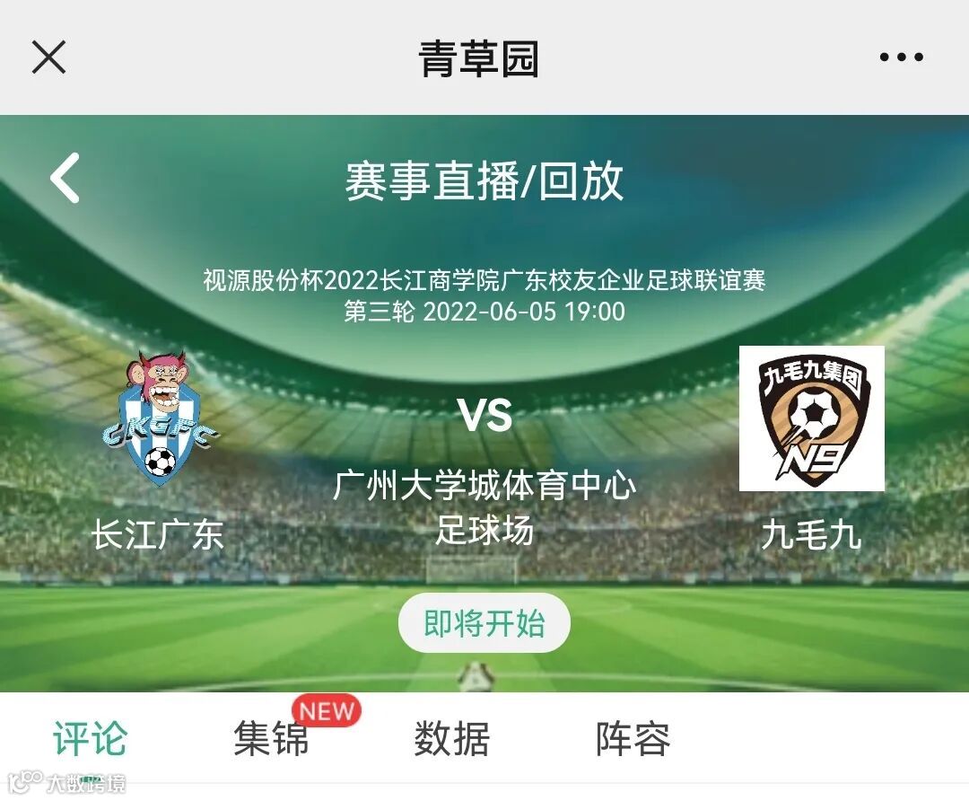Screen dimensions: 969x801
Task: Select the 数据 statistics tab
Action: (x=451, y=738)
